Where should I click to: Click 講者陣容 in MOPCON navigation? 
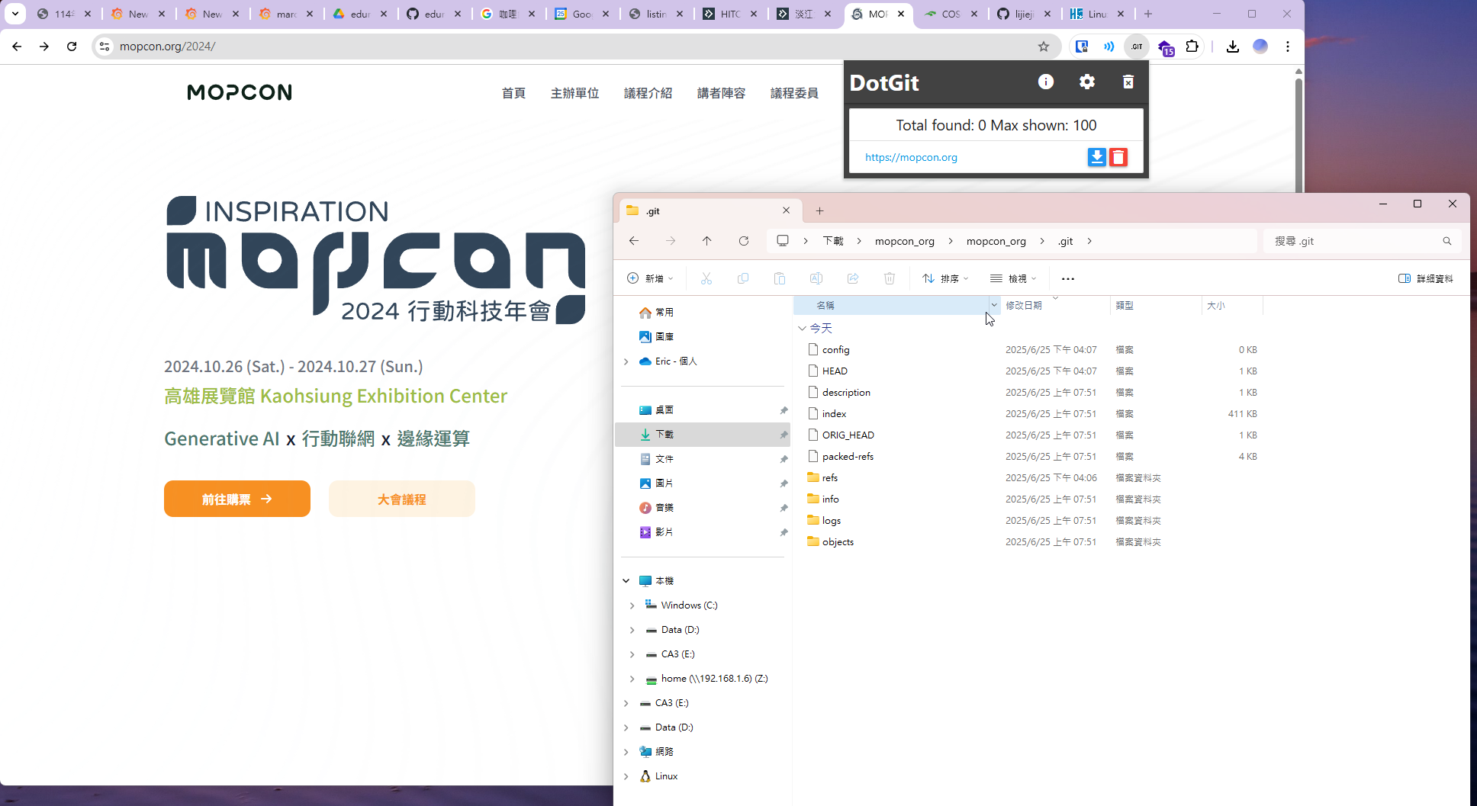pyautogui.click(x=721, y=93)
